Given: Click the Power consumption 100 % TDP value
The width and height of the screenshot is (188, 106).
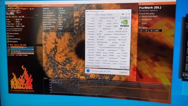Looking at the screenshot, I should click(62, 20).
